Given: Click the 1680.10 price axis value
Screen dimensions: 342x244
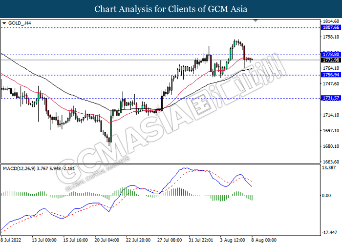Looking at the screenshot, I should click(331, 146).
